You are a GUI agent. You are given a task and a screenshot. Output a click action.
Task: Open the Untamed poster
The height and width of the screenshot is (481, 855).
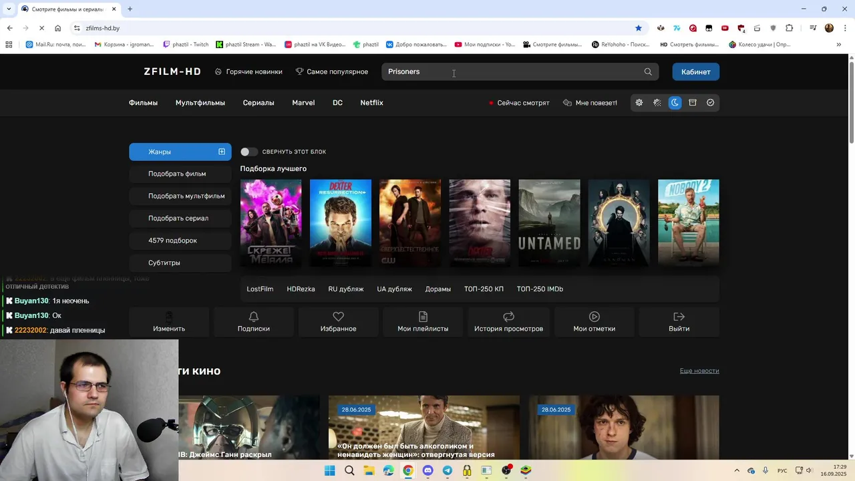(549, 223)
